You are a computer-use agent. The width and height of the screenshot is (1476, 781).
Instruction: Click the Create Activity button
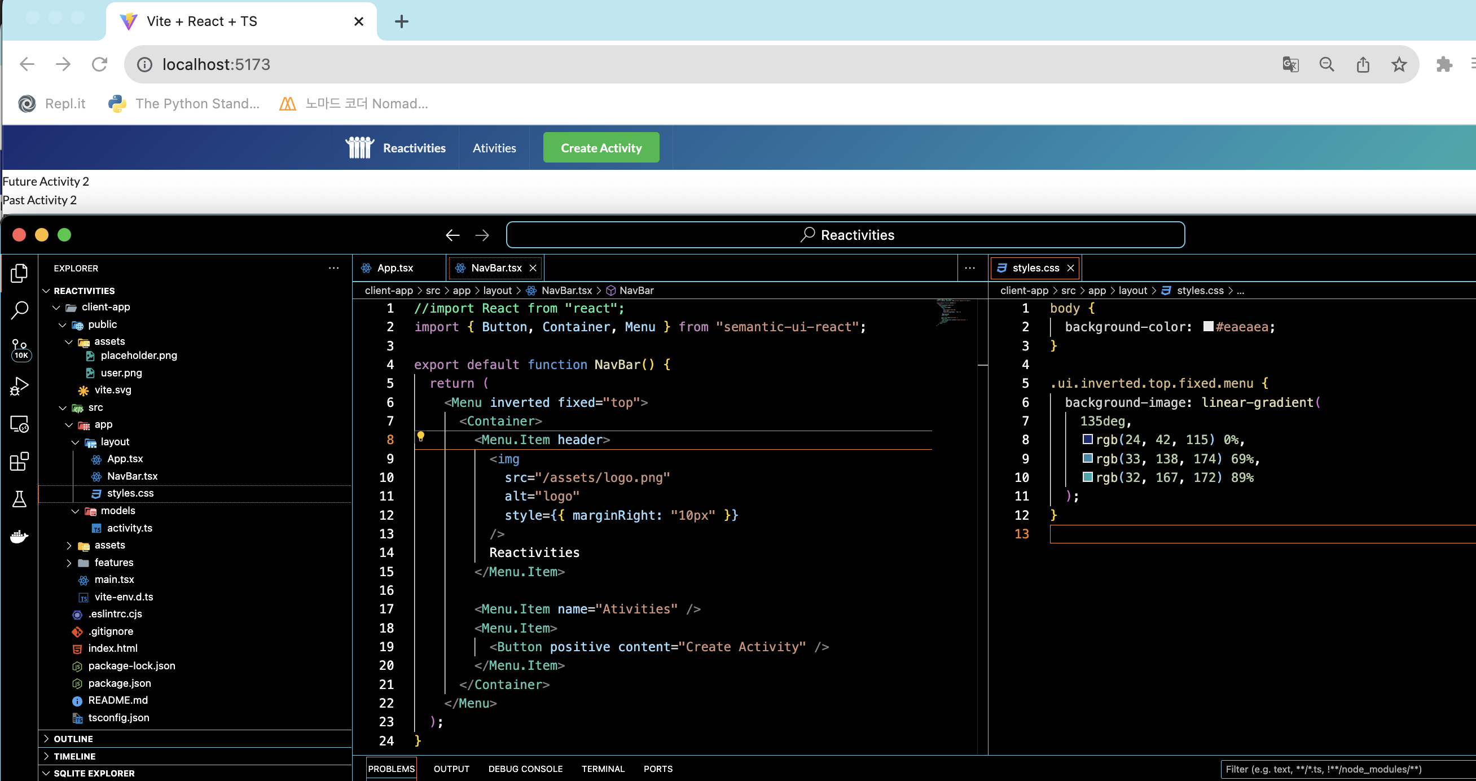[600, 148]
